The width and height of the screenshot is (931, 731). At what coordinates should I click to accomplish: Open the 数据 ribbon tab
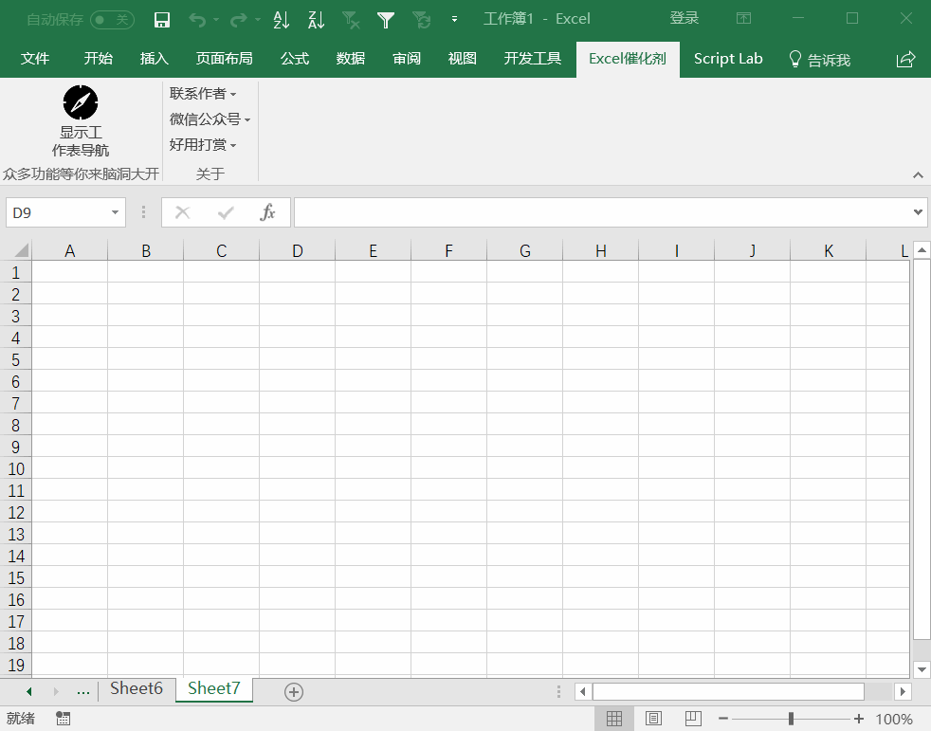[351, 59]
